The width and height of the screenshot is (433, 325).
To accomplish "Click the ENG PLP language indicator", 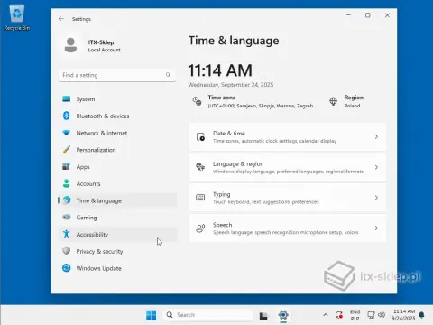I will click(355, 315).
